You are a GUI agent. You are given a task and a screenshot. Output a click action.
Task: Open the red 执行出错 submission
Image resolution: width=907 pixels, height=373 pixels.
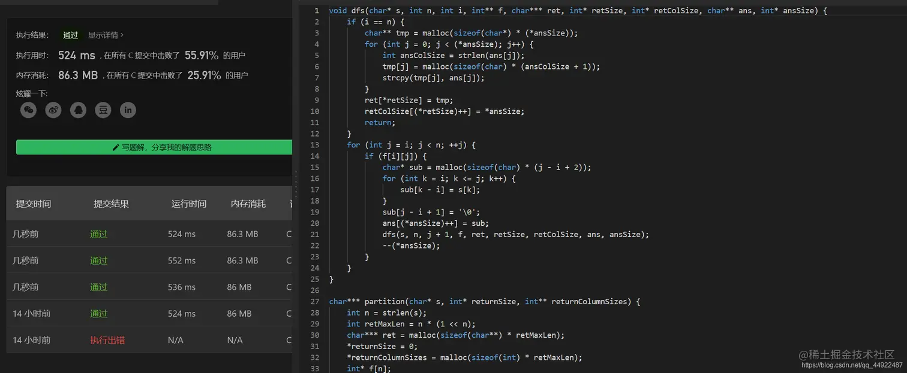pos(107,339)
